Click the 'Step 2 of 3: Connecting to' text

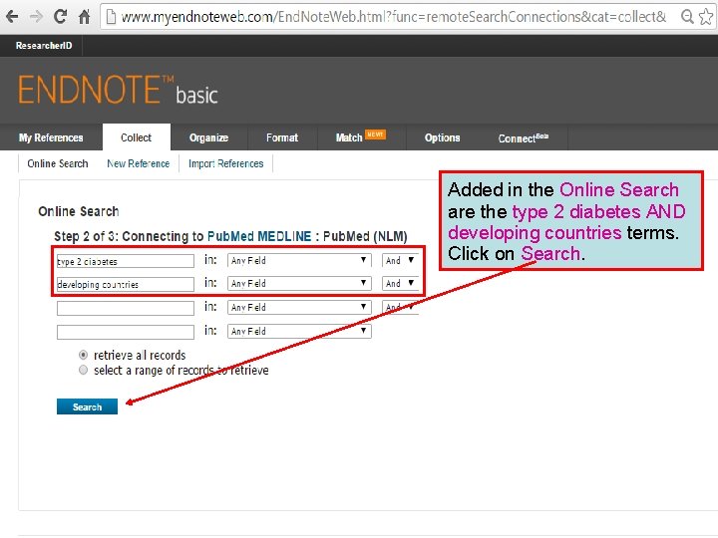pyautogui.click(x=129, y=236)
